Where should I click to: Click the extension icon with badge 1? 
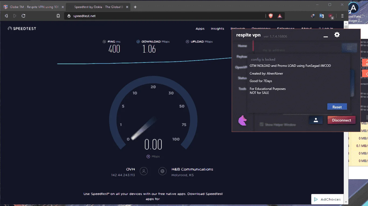tap(331, 16)
